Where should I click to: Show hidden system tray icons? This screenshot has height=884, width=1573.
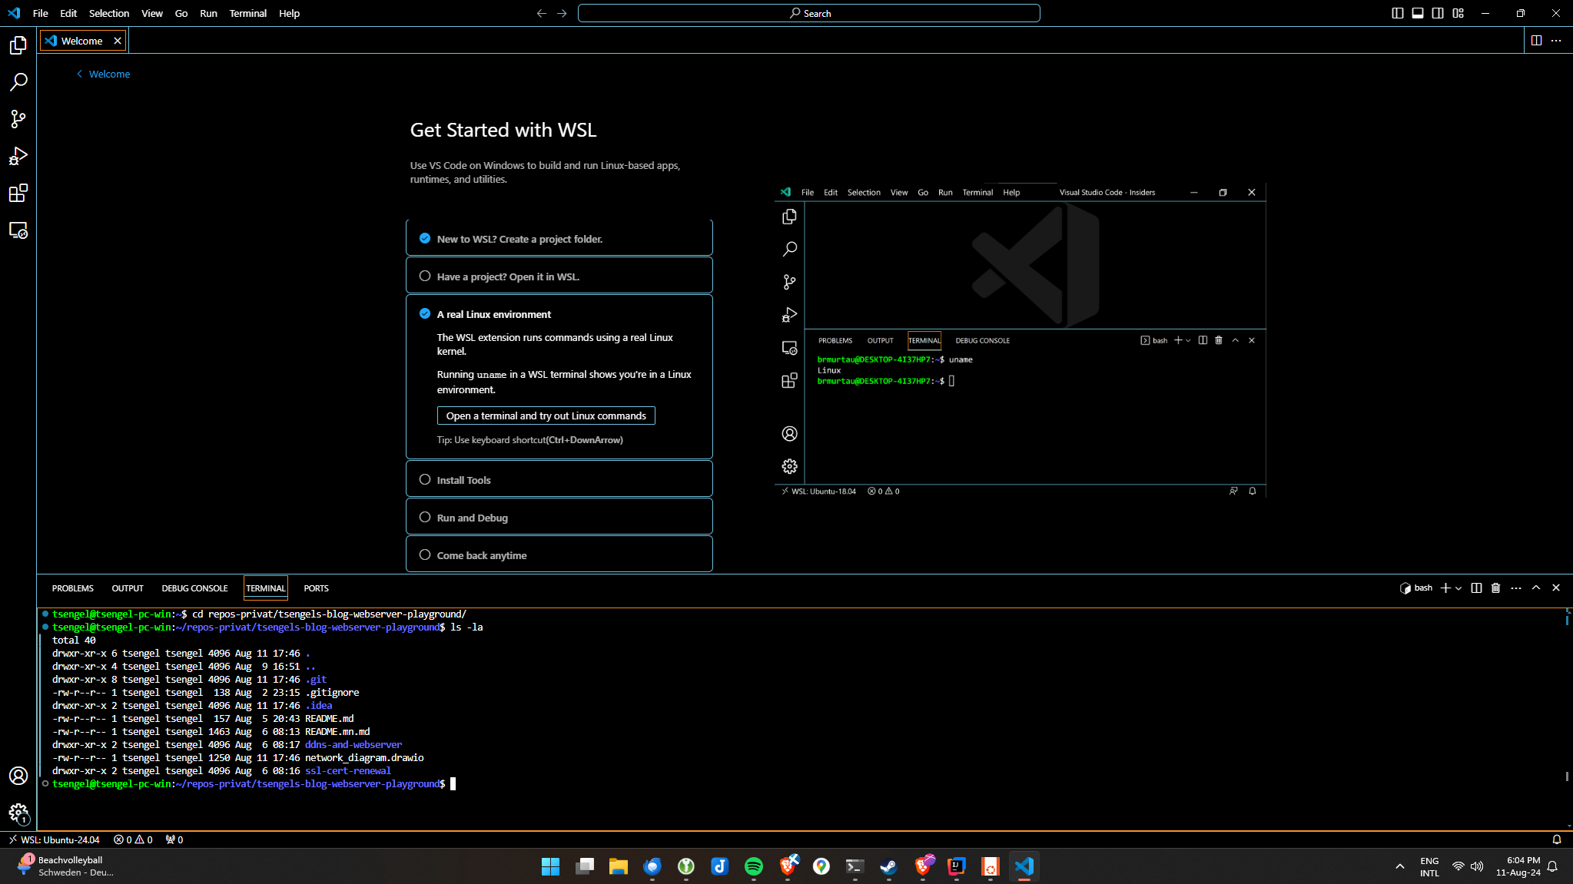1400,866
